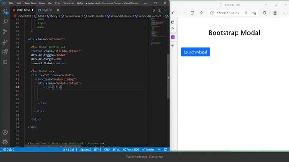The height and width of the screenshot is (162, 289).
Task: Click the Bootstrap Modal heading text
Action: click(x=234, y=33)
